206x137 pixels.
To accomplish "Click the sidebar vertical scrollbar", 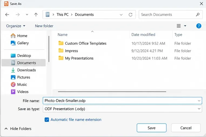I will pyautogui.click(x=49, y=49).
